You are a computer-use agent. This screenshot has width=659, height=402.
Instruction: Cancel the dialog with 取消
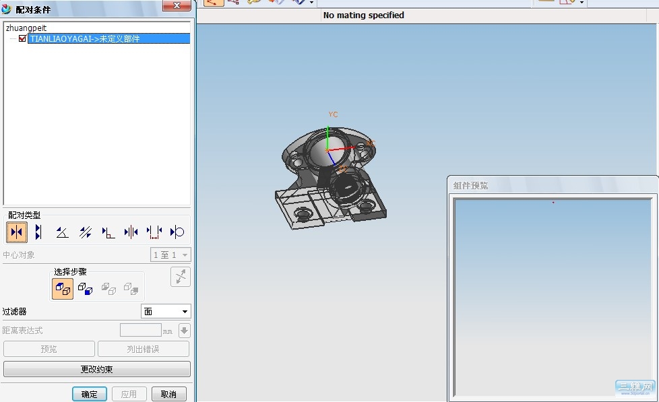tap(168, 394)
